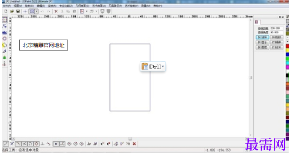Click the red X delete icon in top toolbar
Image resolution: width=294 pixels, height=158 pixels.
[56, 11]
